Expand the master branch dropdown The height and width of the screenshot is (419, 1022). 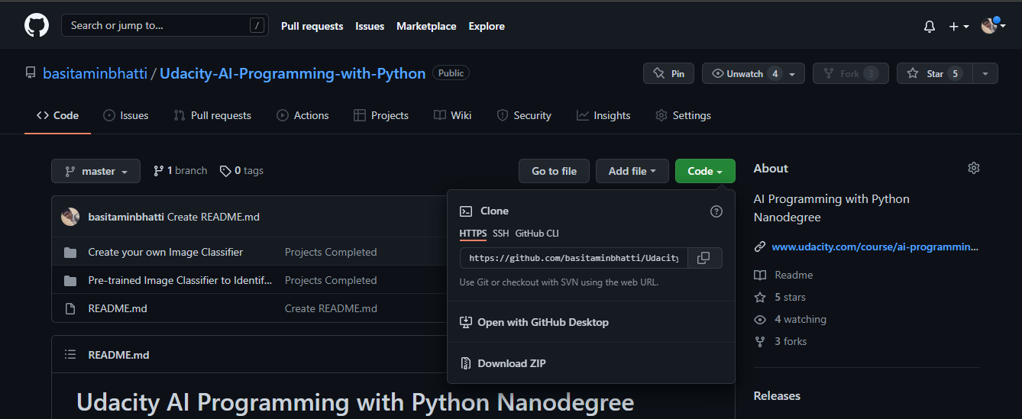tap(95, 171)
